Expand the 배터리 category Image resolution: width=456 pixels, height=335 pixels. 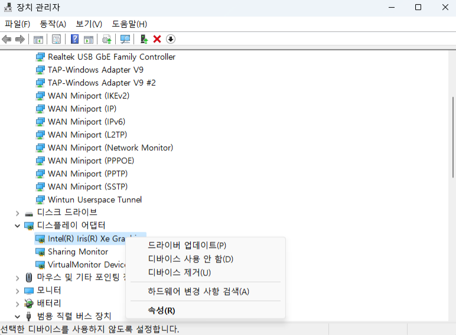click(17, 303)
